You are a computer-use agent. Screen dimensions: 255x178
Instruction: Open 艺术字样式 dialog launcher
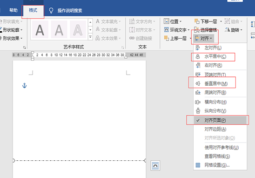pyautogui.click(x=123, y=48)
